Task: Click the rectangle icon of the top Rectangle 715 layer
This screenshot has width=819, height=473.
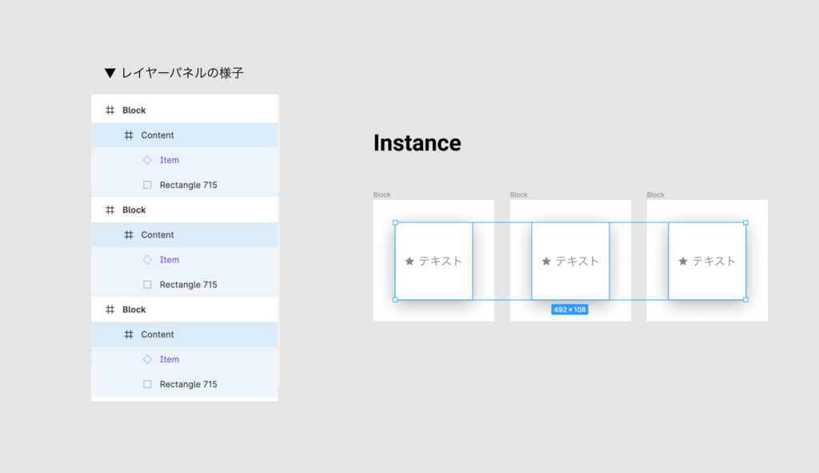Action: [147, 185]
